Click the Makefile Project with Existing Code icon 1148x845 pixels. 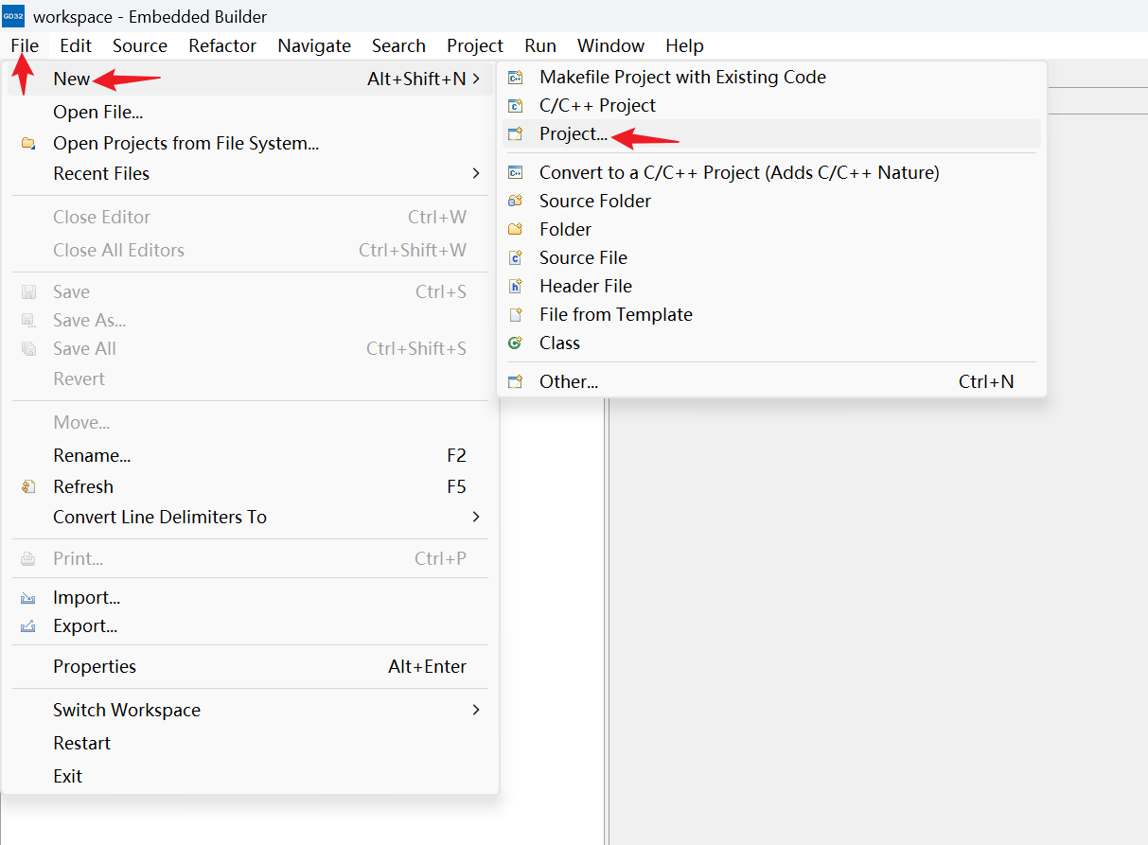point(516,78)
